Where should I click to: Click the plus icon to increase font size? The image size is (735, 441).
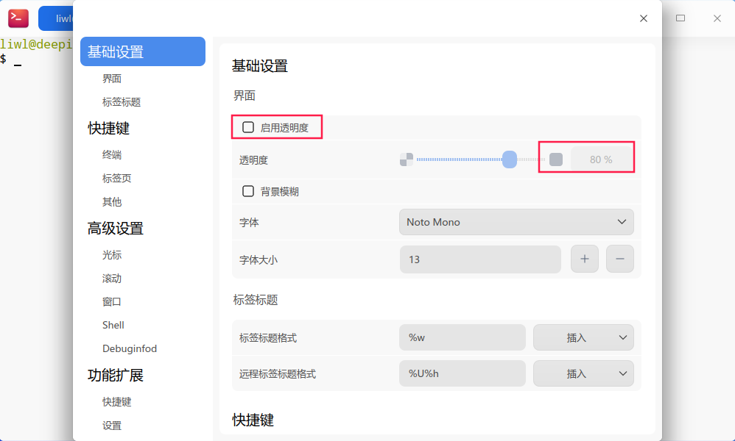(x=585, y=259)
